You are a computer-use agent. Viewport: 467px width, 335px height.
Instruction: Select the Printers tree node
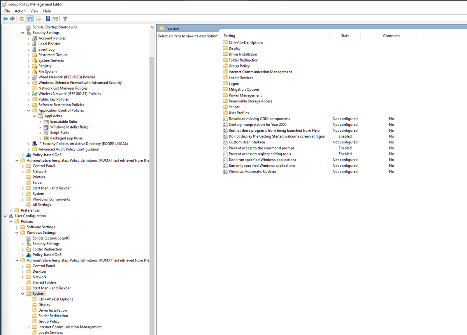[x=39, y=177]
